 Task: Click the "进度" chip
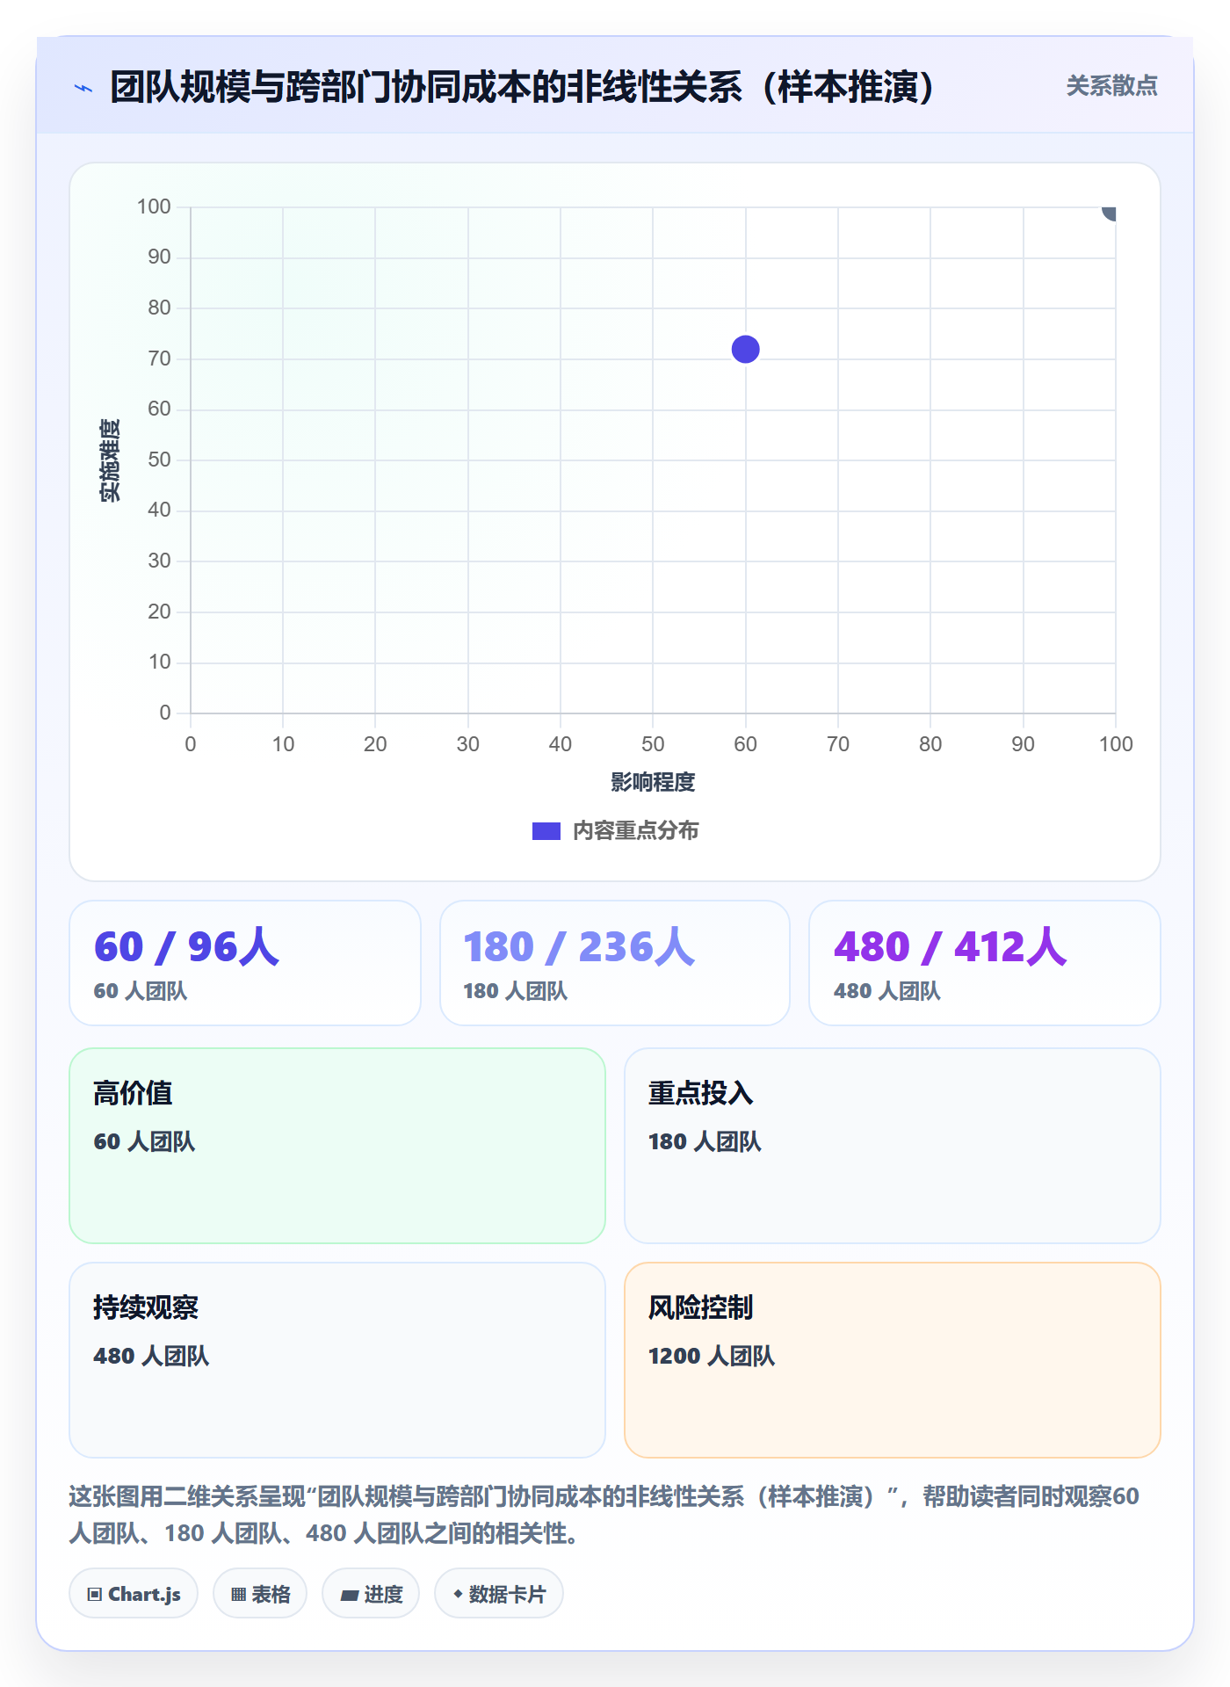pos(371,1594)
